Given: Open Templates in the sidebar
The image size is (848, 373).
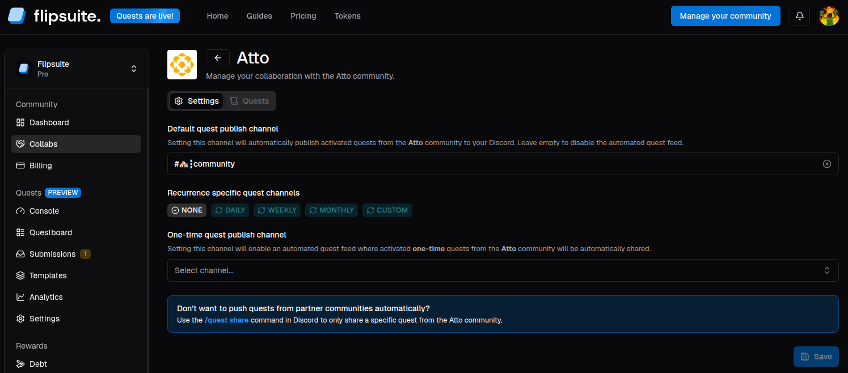Looking at the screenshot, I should (76, 275).
